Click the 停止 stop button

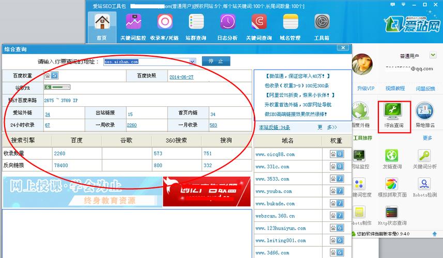coord(216,61)
